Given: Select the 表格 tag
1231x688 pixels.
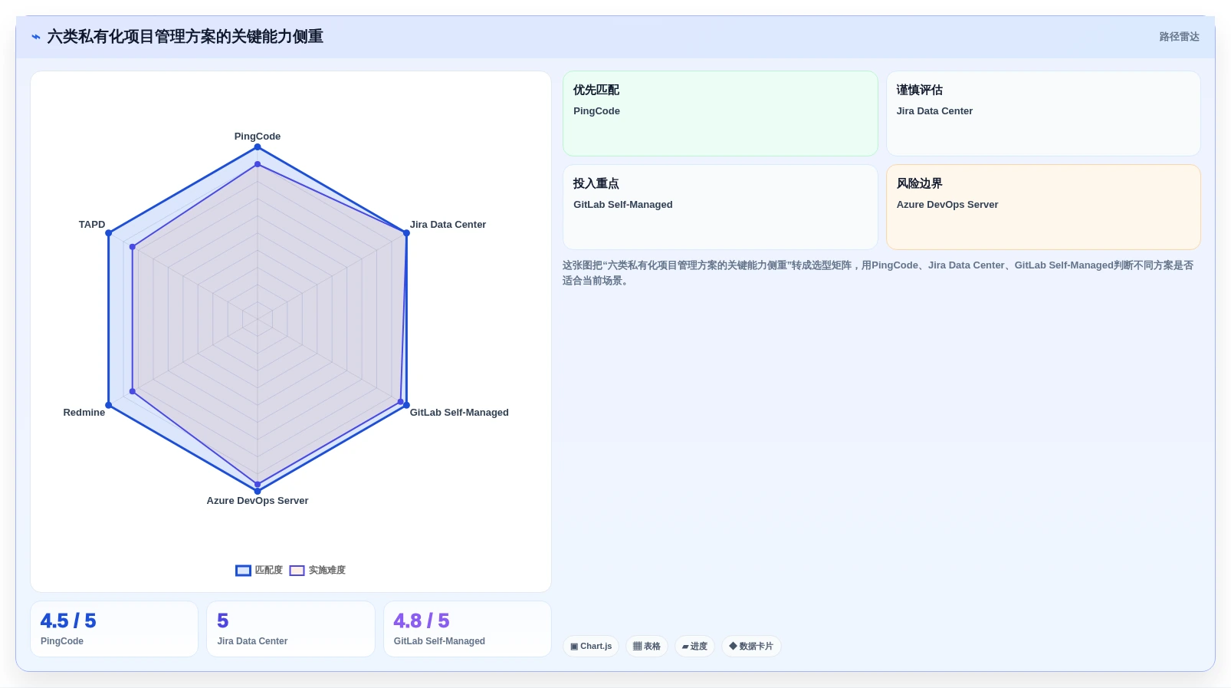Looking at the screenshot, I should coord(647,647).
